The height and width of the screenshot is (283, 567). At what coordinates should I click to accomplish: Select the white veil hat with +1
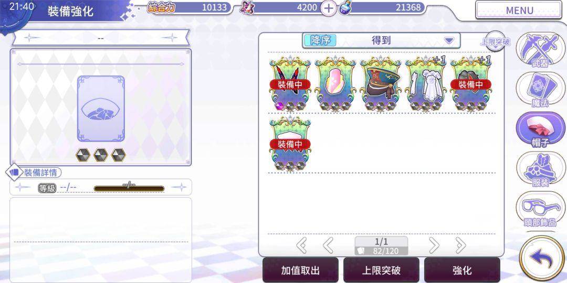(x=426, y=84)
